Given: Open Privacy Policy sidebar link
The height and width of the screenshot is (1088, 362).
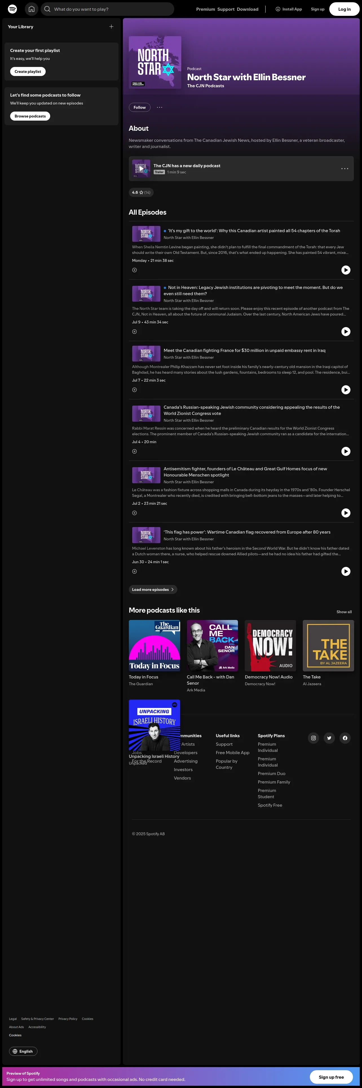Looking at the screenshot, I should 68,1019.
